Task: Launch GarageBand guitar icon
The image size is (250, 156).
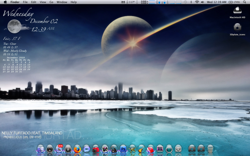Action: click(142, 149)
